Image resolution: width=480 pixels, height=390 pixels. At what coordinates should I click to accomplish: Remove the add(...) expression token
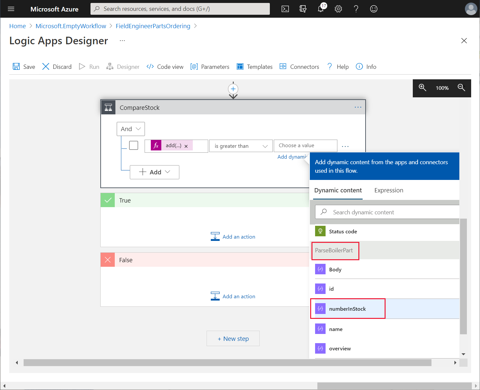[x=186, y=146]
